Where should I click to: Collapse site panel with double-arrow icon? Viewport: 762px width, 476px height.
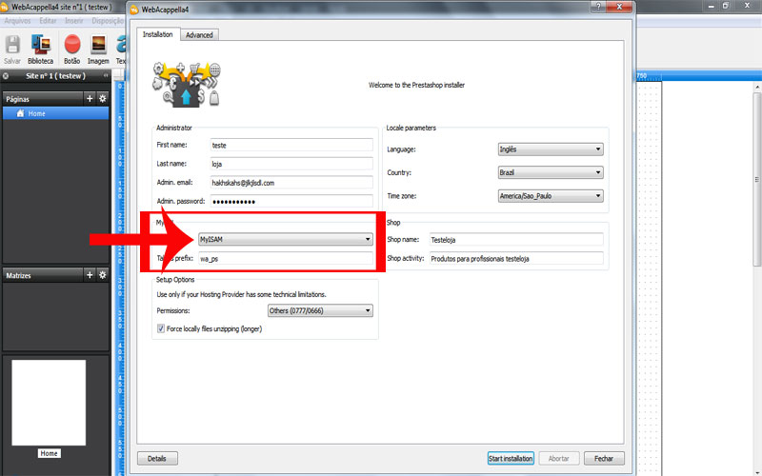[x=106, y=76]
